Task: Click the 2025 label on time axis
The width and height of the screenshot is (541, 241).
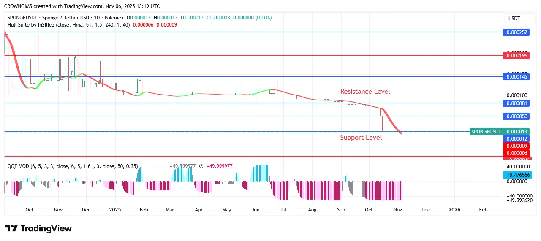Action: coord(115,209)
